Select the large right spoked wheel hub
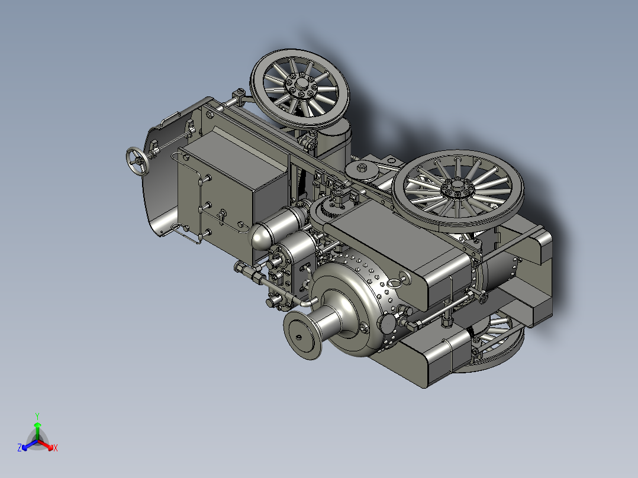 (458, 188)
